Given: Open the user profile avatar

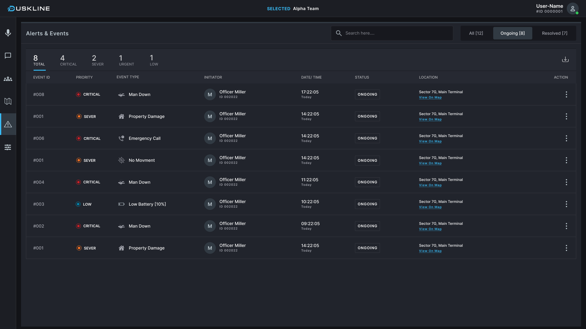Looking at the screenshot, I should [573, 9].
